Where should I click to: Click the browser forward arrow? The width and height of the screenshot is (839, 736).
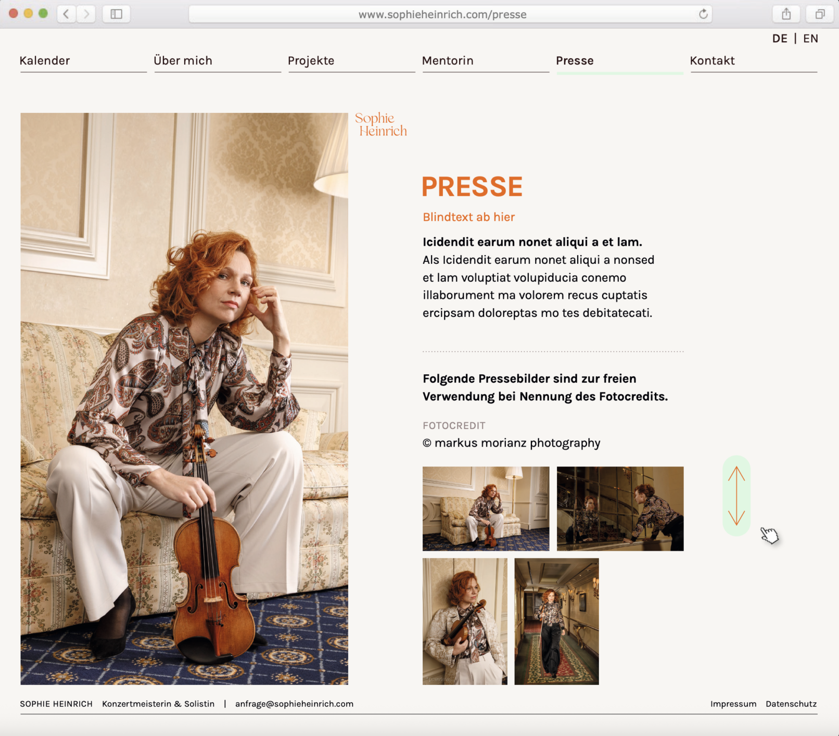pyautogui.click(x=86, y=14)
